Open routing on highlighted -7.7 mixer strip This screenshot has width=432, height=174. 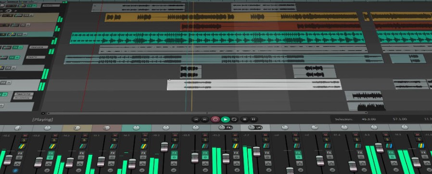(266, 146)
